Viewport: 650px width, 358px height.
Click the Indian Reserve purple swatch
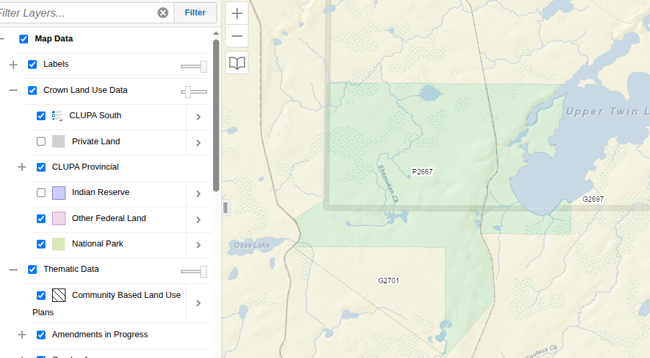click(58, 192)
